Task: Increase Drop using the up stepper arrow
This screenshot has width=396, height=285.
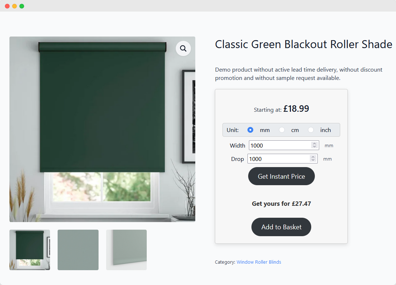Action: pos(313,157)
